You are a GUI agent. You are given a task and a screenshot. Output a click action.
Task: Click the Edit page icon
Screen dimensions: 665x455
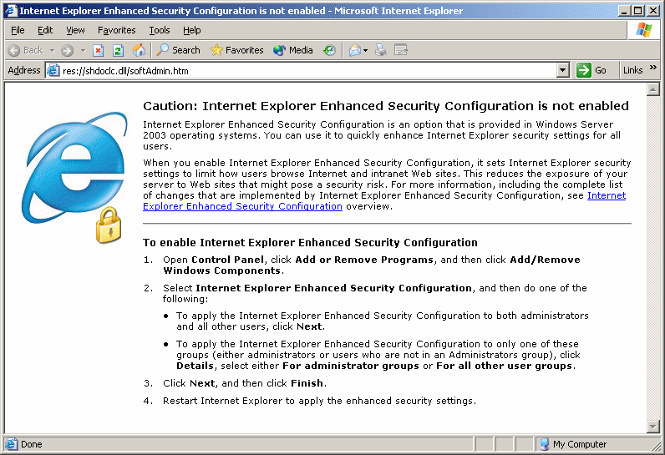click(x=400, y=50)
